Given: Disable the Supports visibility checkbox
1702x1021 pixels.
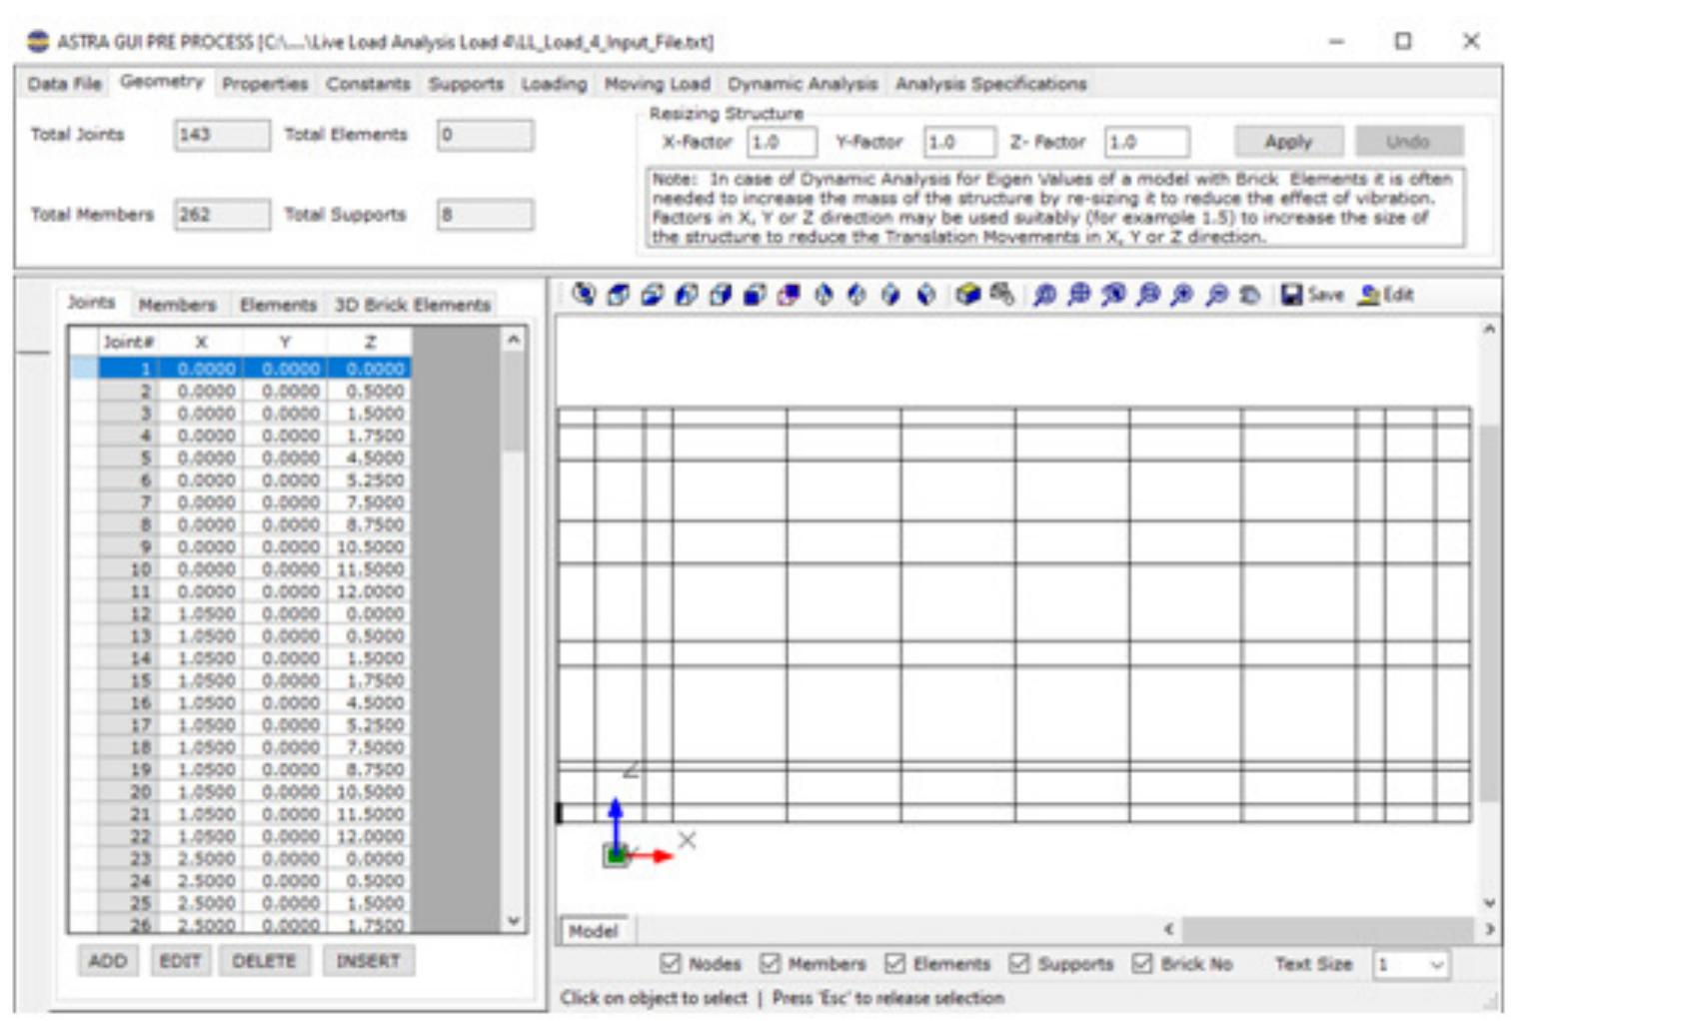Looking at the screenshot, I should click(1017, 964).
